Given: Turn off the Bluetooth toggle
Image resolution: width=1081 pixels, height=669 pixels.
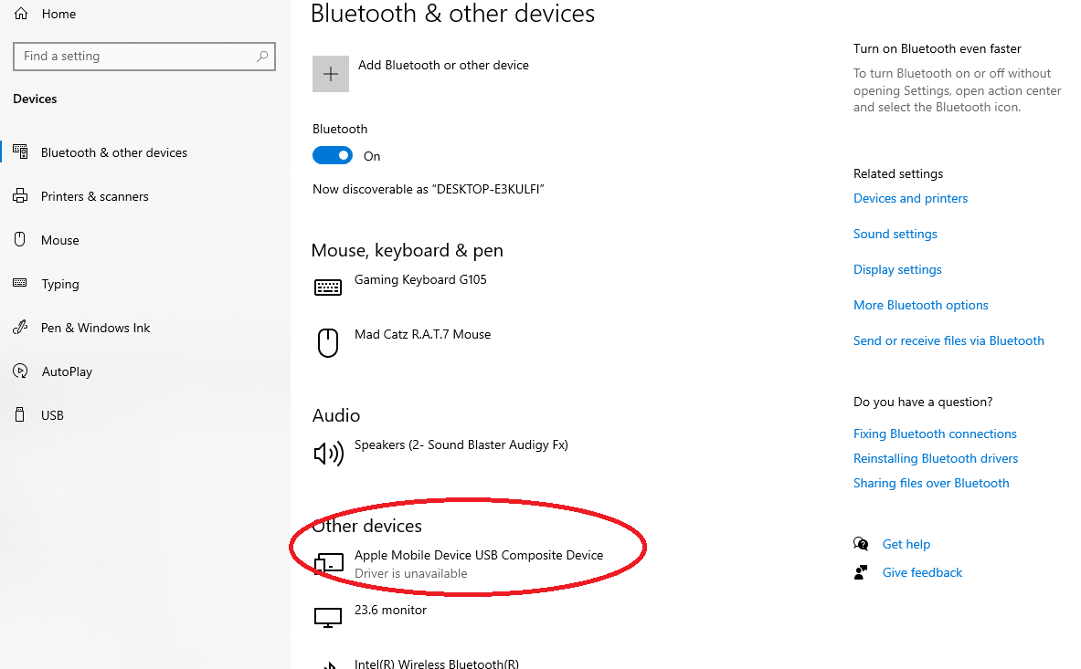Looking at the screenshot, I should click(333, 156).
